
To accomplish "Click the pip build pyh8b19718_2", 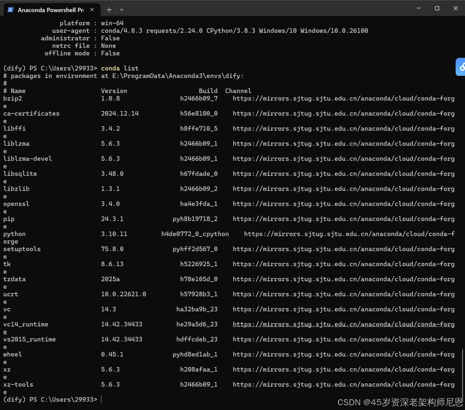I will click(195, 219).
